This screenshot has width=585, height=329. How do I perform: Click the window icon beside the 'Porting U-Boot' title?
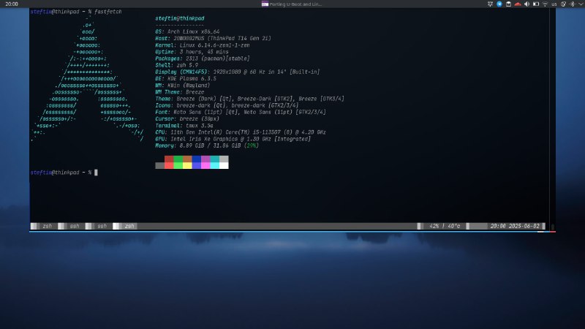pos(265,4)
